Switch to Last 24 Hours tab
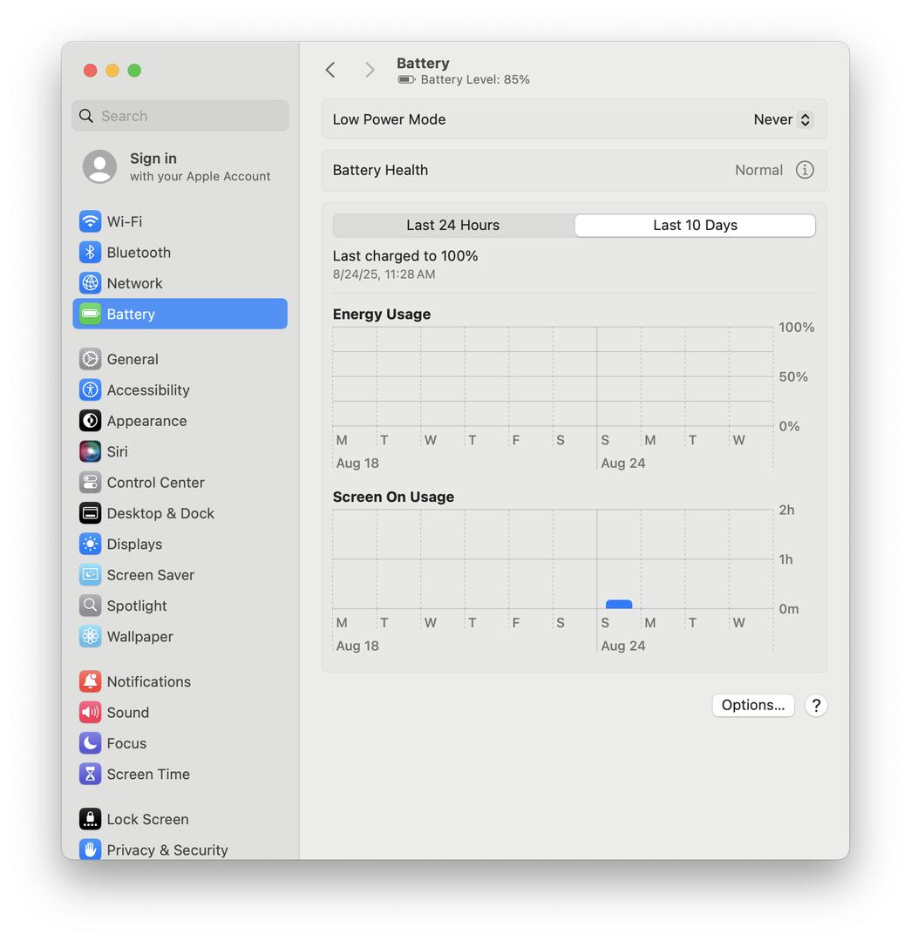911x941 pixels. point(453,225)
